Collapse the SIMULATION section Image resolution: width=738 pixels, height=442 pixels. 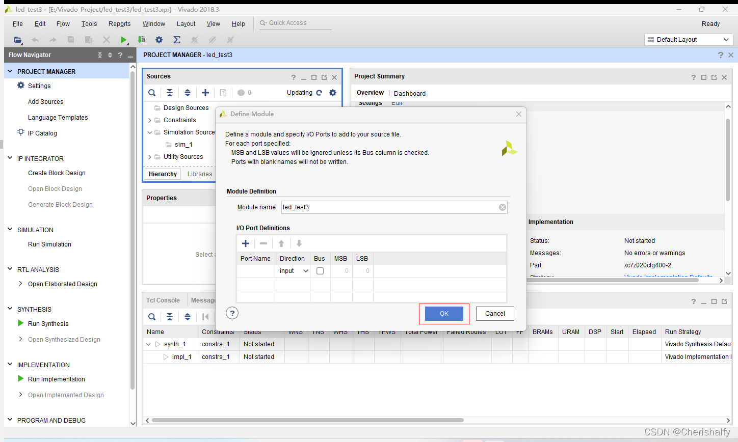[x=10, y=230]
